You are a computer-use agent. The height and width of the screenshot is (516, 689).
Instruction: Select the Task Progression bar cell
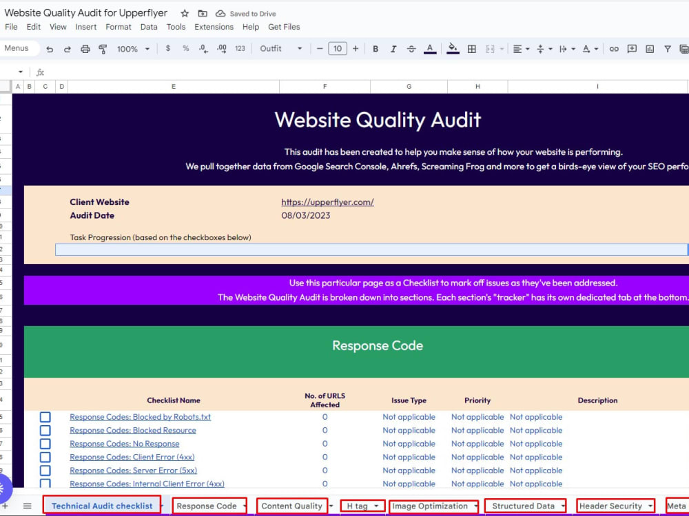(x=371, y=250)
